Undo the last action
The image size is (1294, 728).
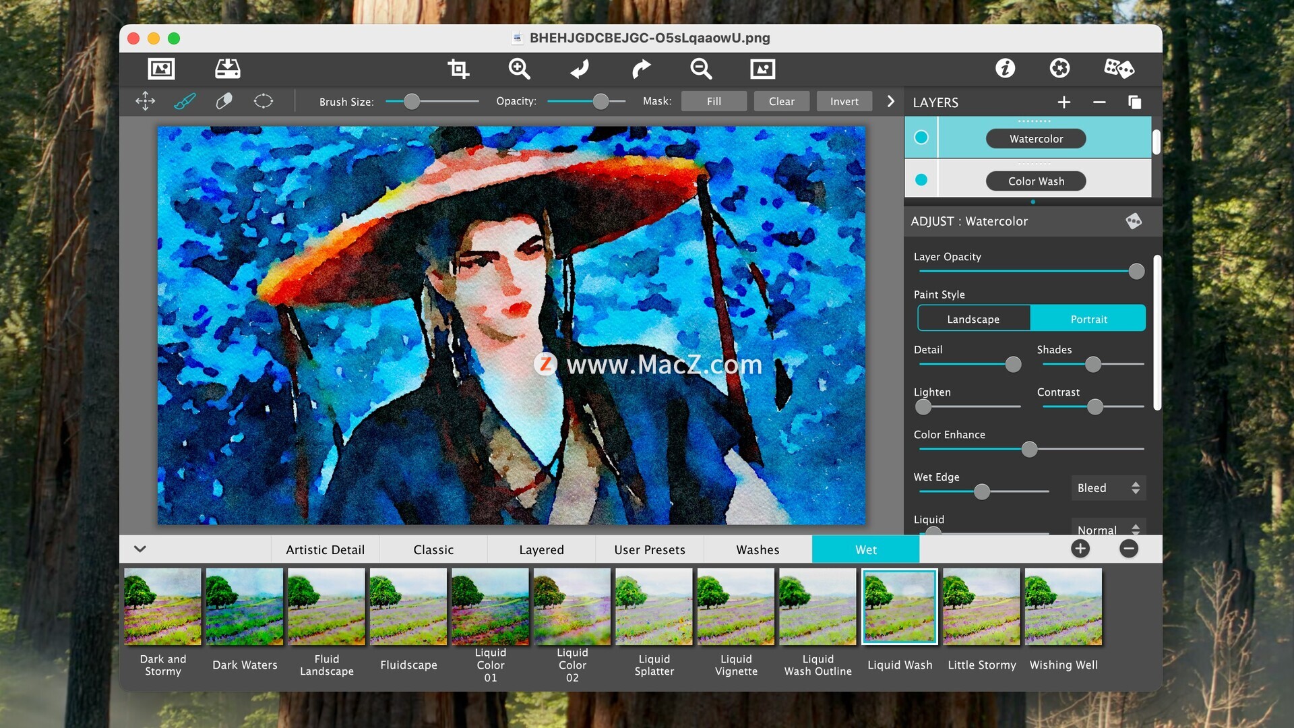[x=580, y=69]
